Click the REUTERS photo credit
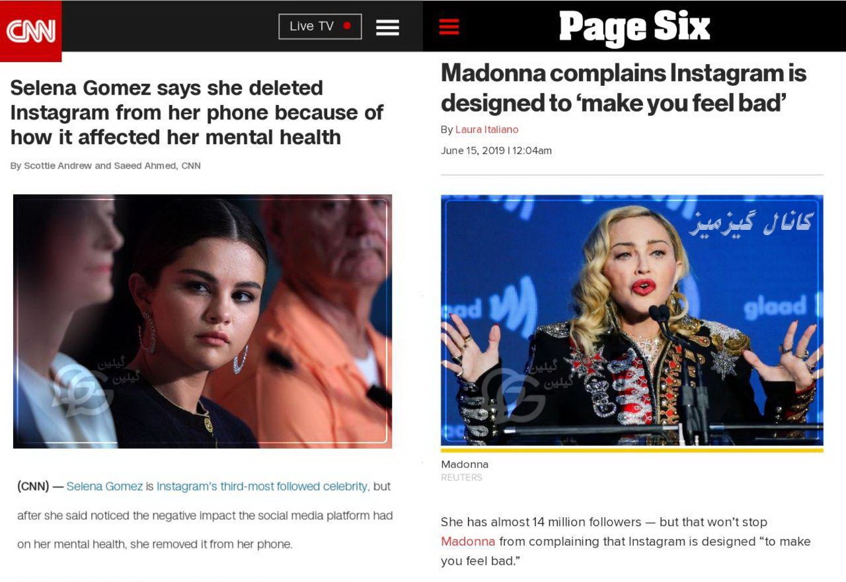This screenshot has height=582, width=846. point(461,477)
